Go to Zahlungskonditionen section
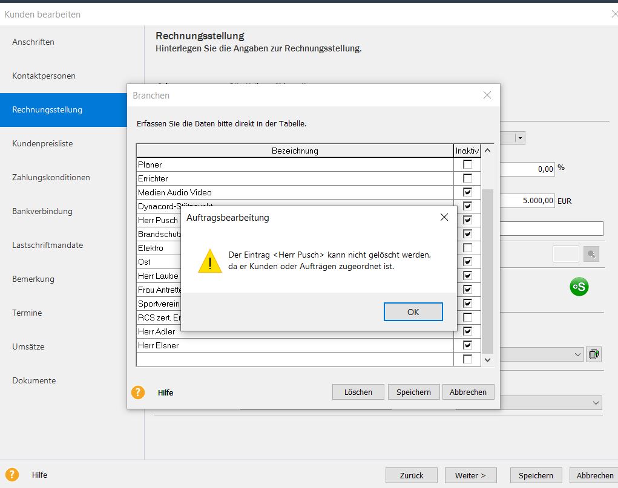 [x=51, y=177]
